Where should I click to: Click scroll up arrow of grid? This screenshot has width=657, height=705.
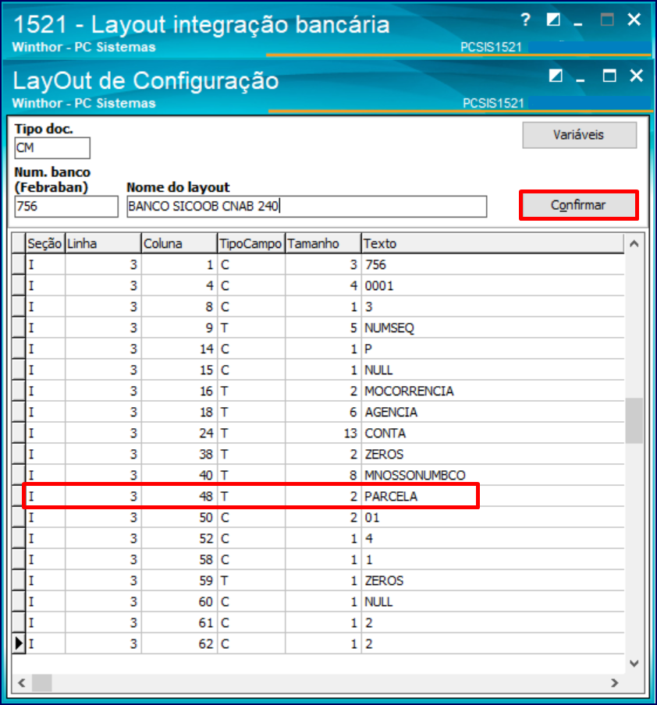(x=634, y=244)
